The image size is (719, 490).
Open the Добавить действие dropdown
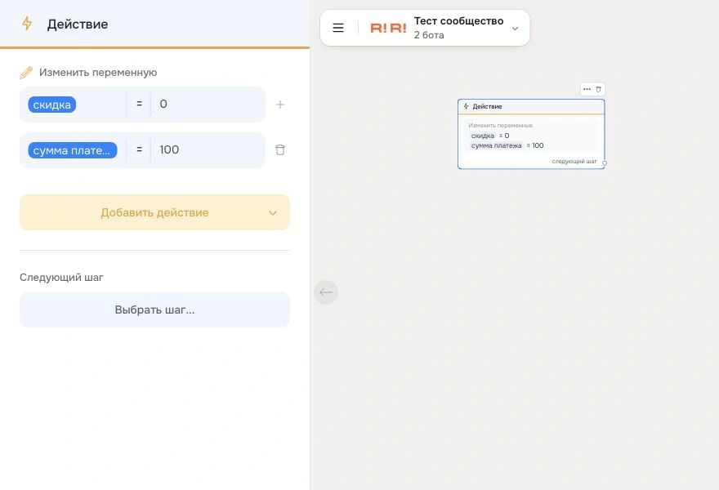[155, 212]
